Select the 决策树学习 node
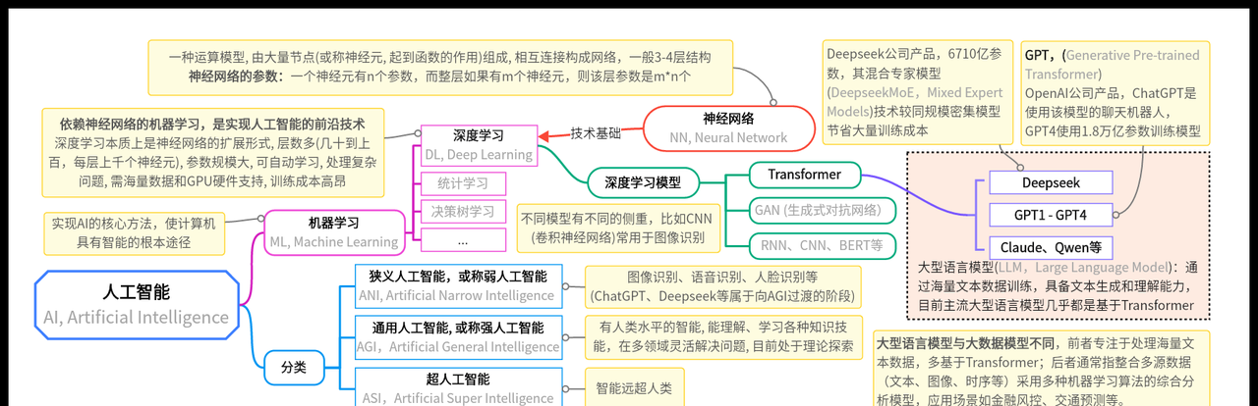 pyautogui.click(x=463, y=211)
